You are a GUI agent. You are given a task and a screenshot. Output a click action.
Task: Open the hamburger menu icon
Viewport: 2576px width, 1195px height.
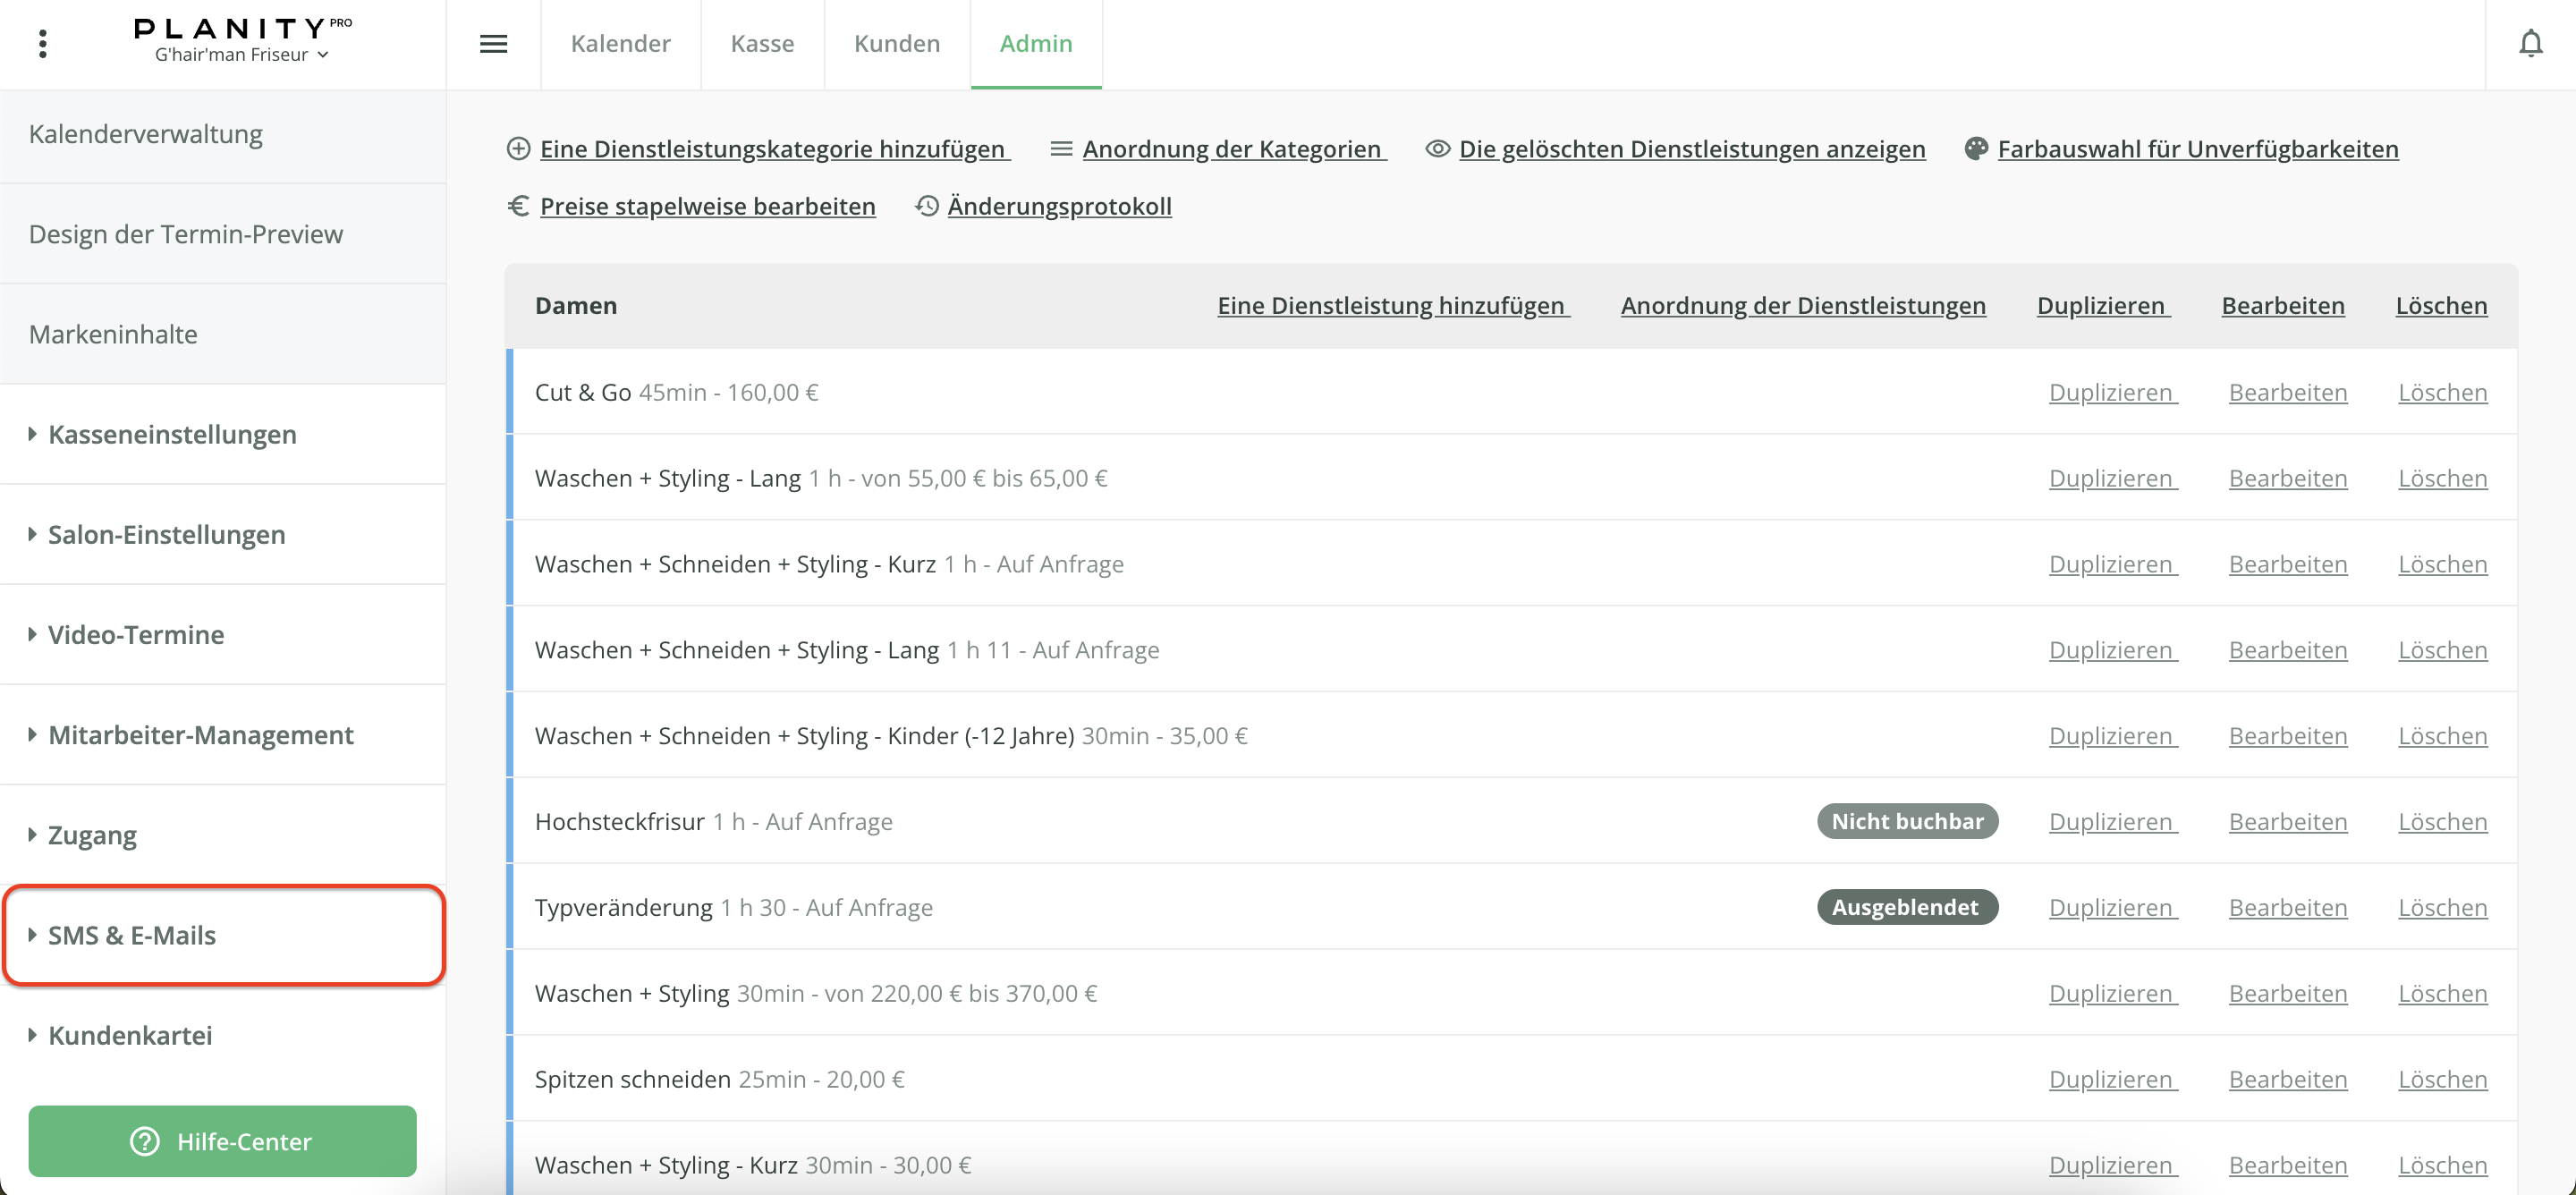click(493, 44)
